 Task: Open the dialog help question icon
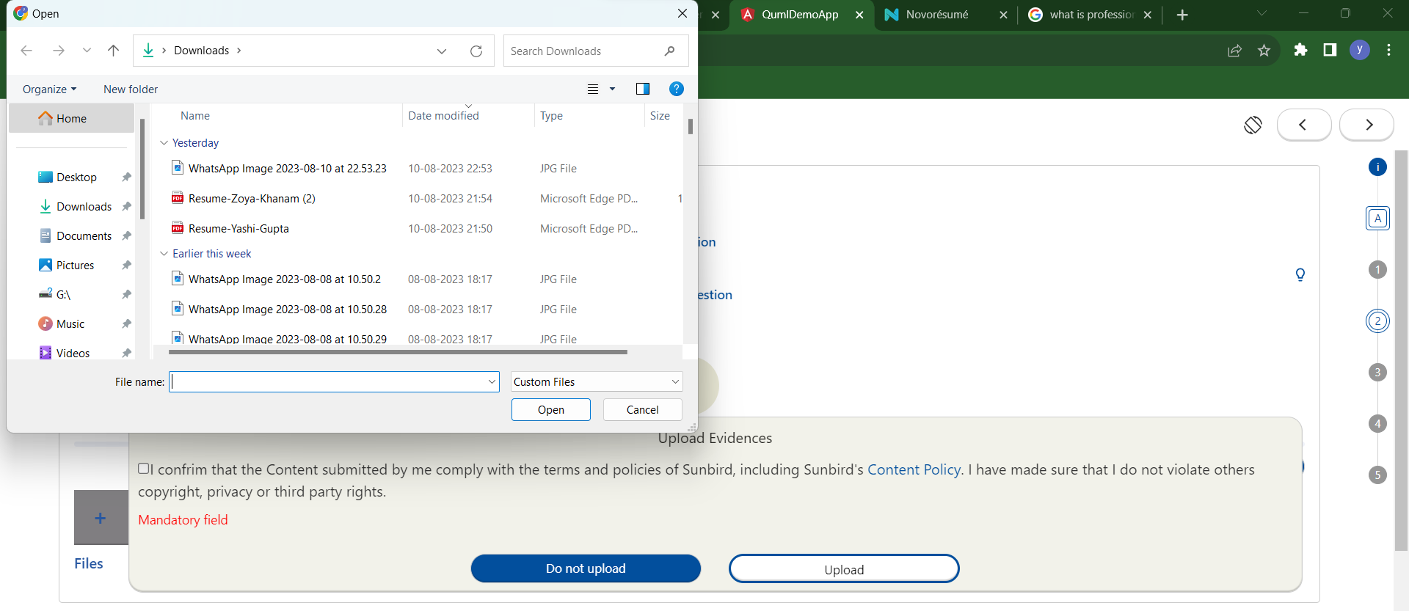676,89
